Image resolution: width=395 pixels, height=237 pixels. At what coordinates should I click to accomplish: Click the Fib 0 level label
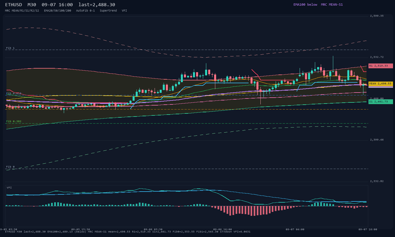10,167
